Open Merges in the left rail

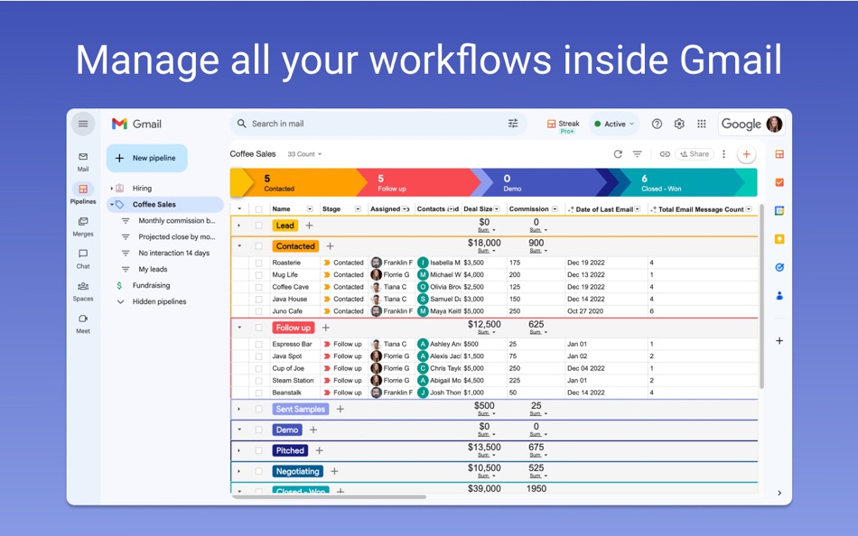pos(83,226)
